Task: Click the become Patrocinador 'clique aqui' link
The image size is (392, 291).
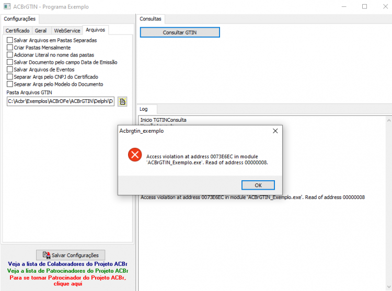Action: (x=68, y=281)
